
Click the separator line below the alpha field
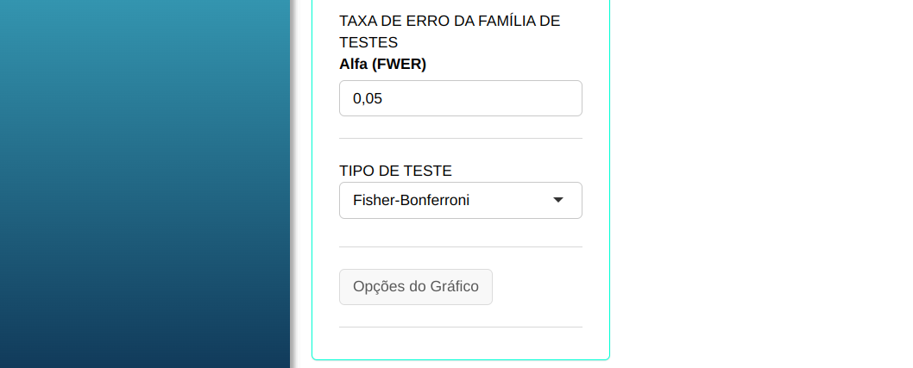click(x=460, y=138)
